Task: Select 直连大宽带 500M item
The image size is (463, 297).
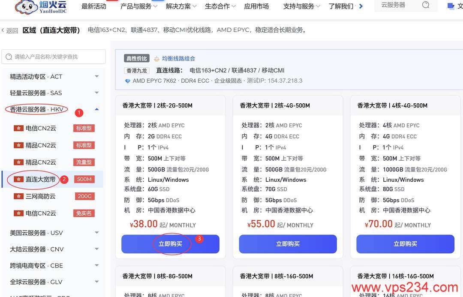Action: coord(53,179)
